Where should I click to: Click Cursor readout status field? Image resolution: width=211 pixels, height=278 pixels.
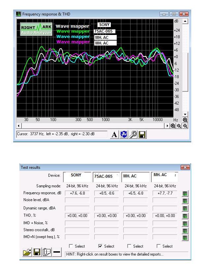coord(62,134)
